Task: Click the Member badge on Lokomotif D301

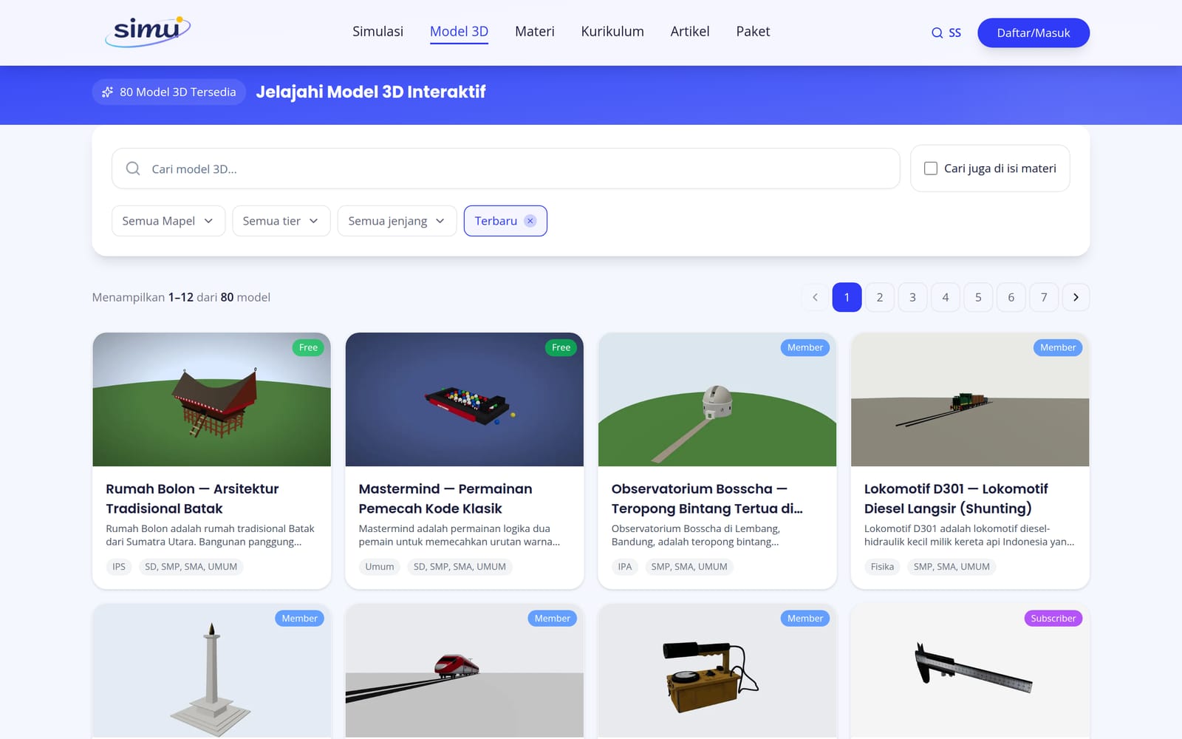Action: (1058, 347)
